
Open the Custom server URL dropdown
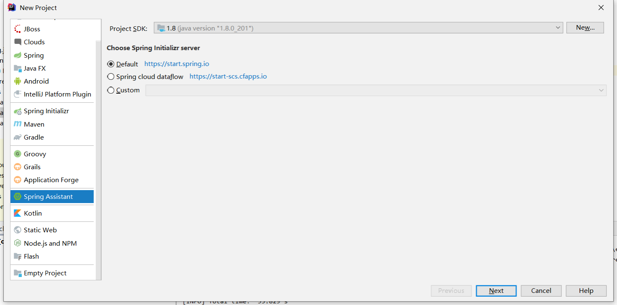coord(376,90)
